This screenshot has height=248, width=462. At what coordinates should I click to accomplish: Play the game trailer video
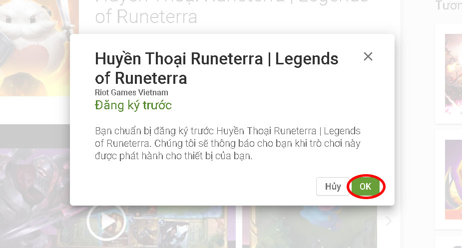(107, 222)
